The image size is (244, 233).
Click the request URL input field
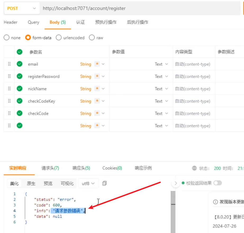(x=140, y=8)
